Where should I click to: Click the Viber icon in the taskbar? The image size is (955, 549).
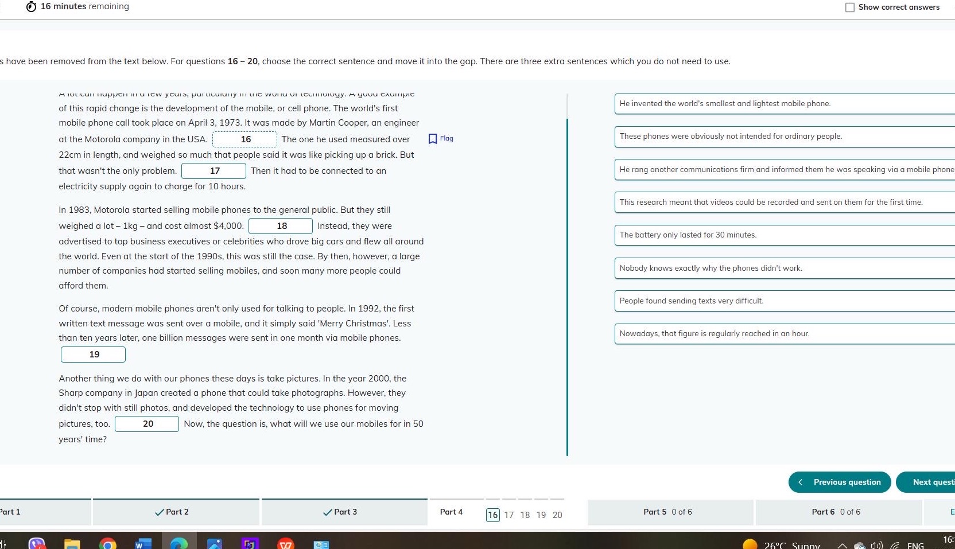point(37,544)
